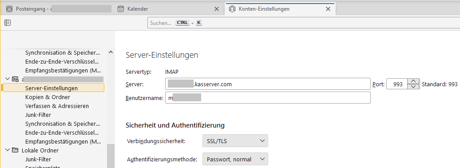Close the Konten-Einstellungen tab
Image resolution: width=460 pixels, height=168 pixels.
[328, 9]
